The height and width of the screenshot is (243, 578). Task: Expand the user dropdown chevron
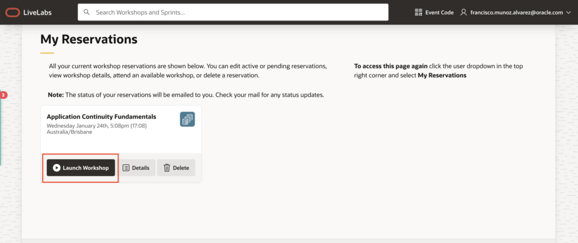[568, 12]
